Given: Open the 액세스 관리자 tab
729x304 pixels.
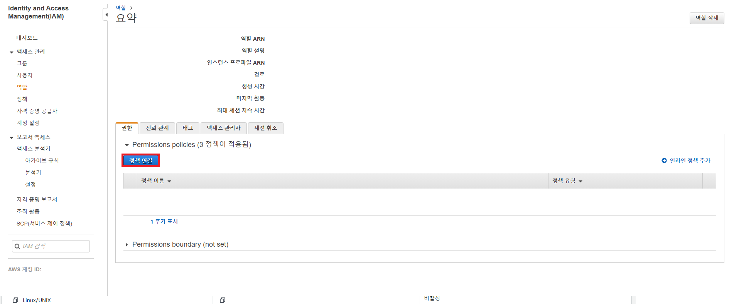Looking at the screenshot, I should [224, 128].
